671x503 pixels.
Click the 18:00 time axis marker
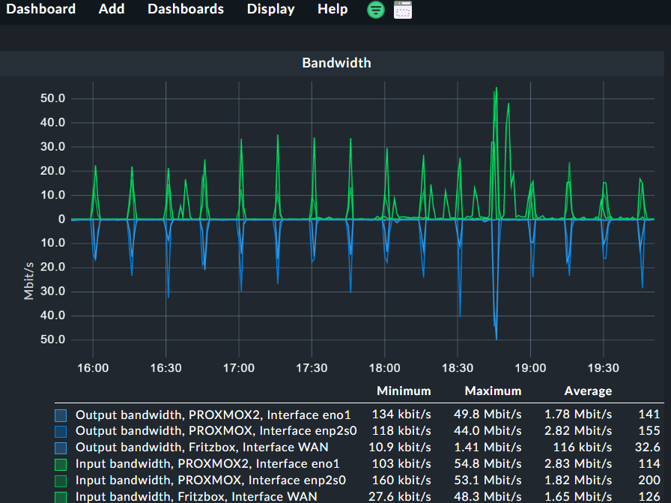[385, 368]
